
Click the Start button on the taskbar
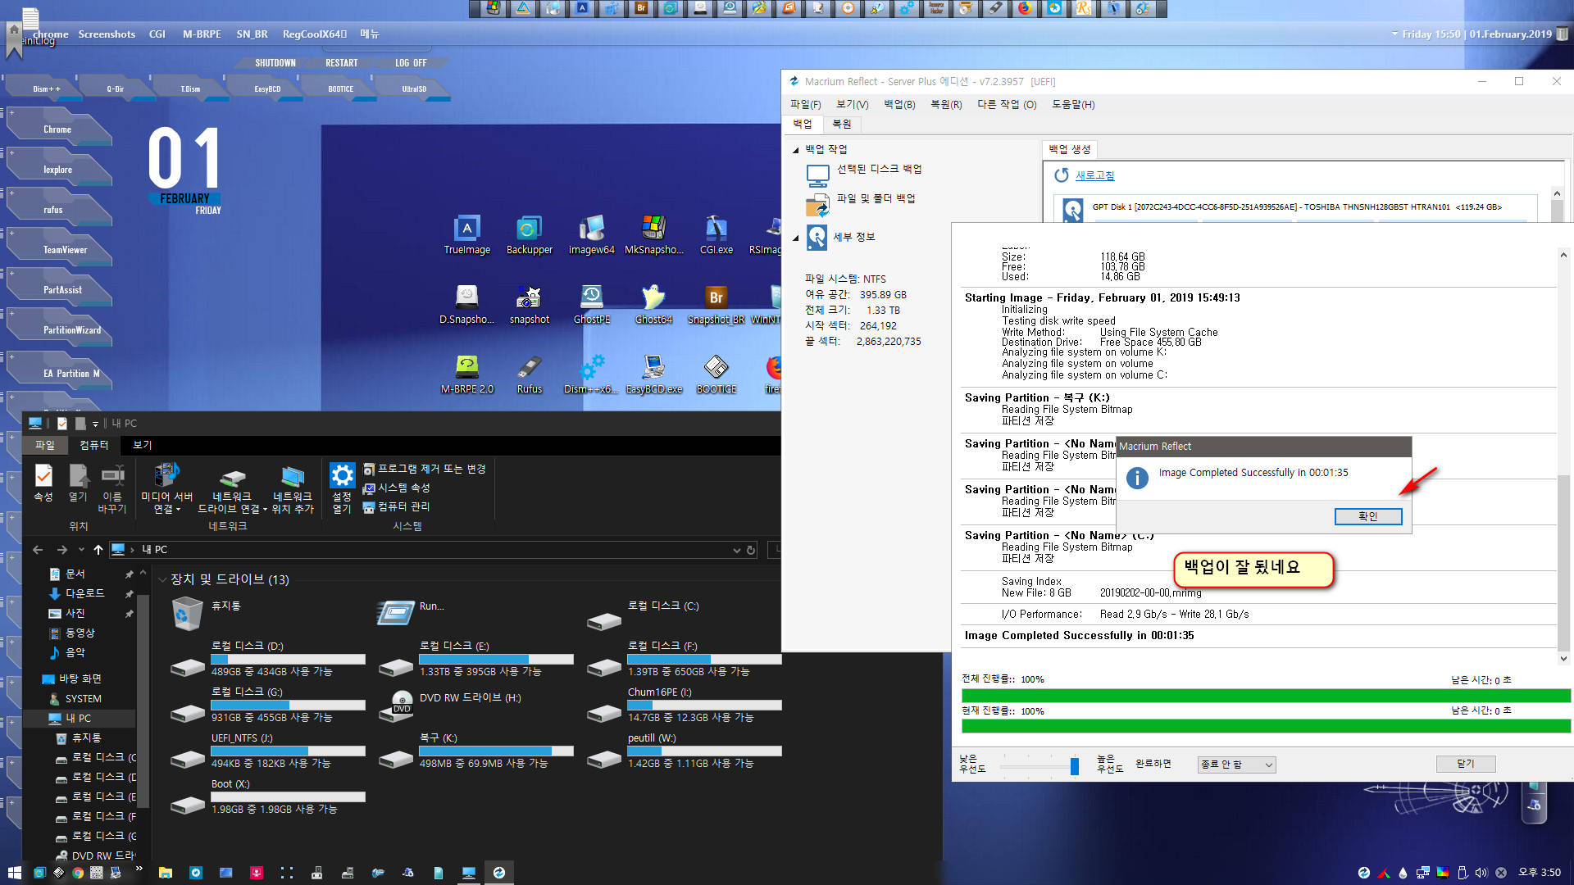click(14, 873)
